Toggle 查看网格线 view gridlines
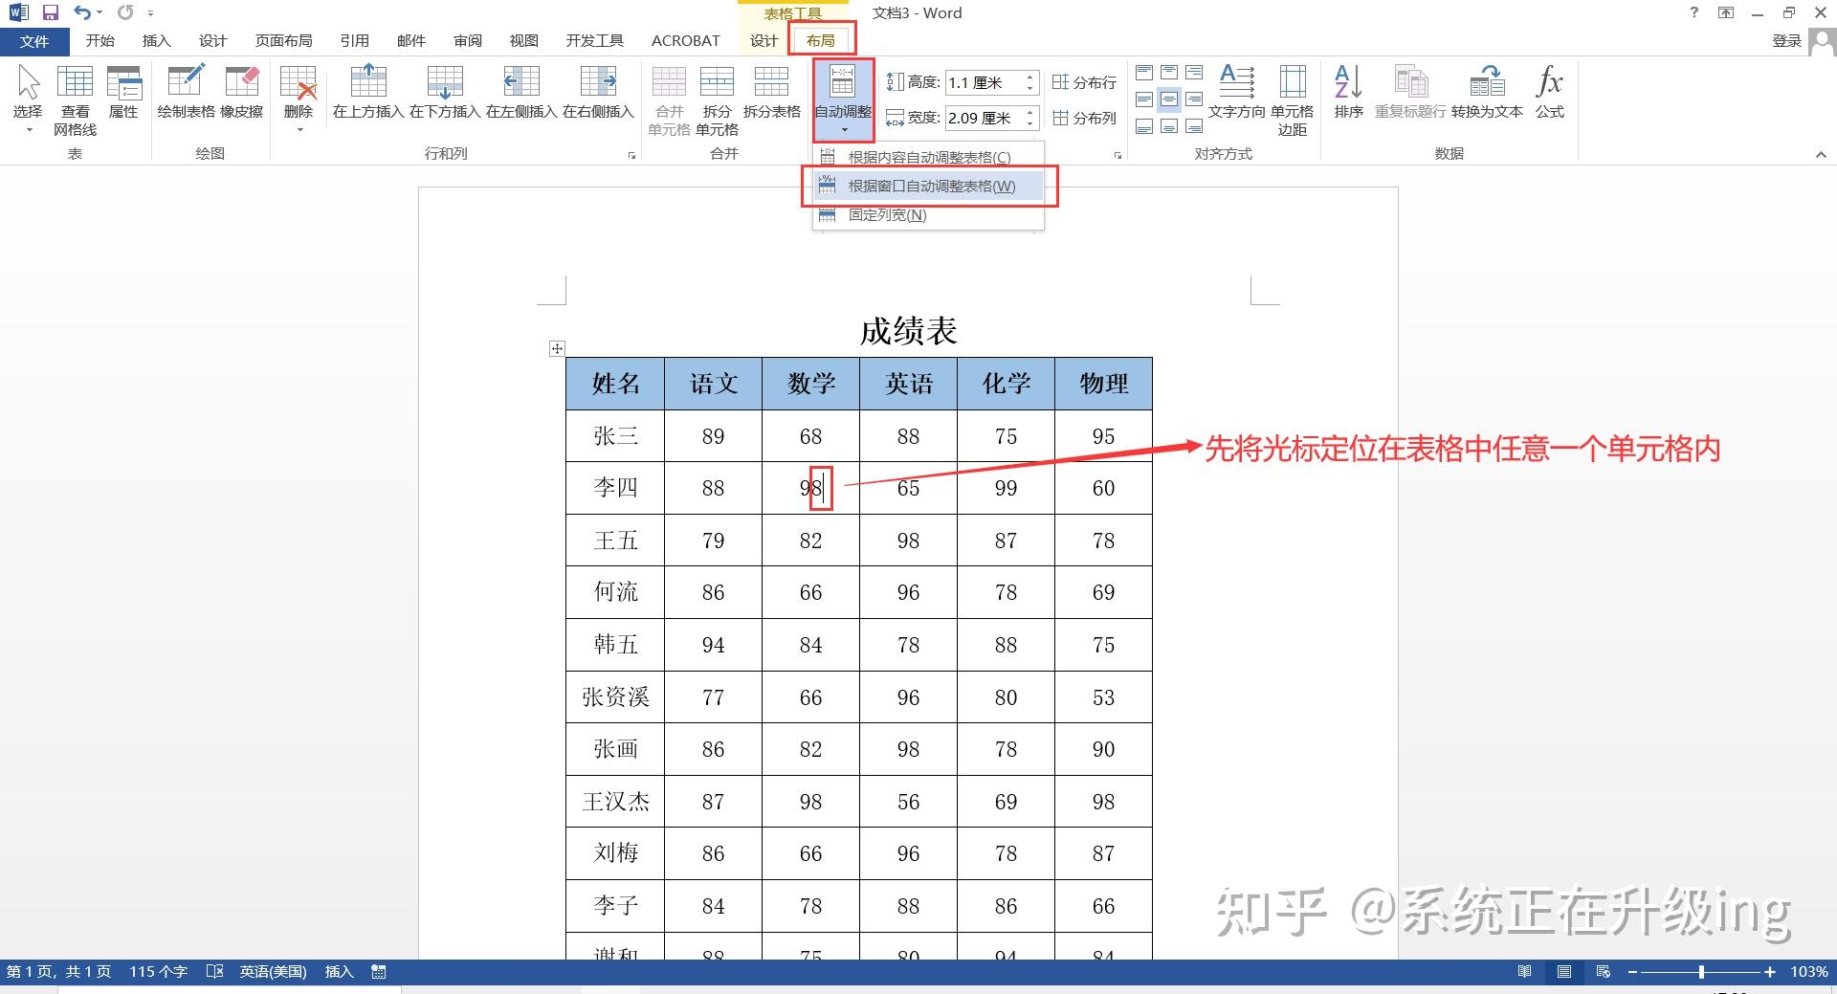 pyautogui.click(x=75, y=99)
